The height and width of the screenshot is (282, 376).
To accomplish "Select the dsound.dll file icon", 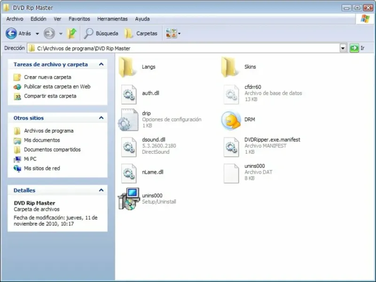I will (129, 147).
